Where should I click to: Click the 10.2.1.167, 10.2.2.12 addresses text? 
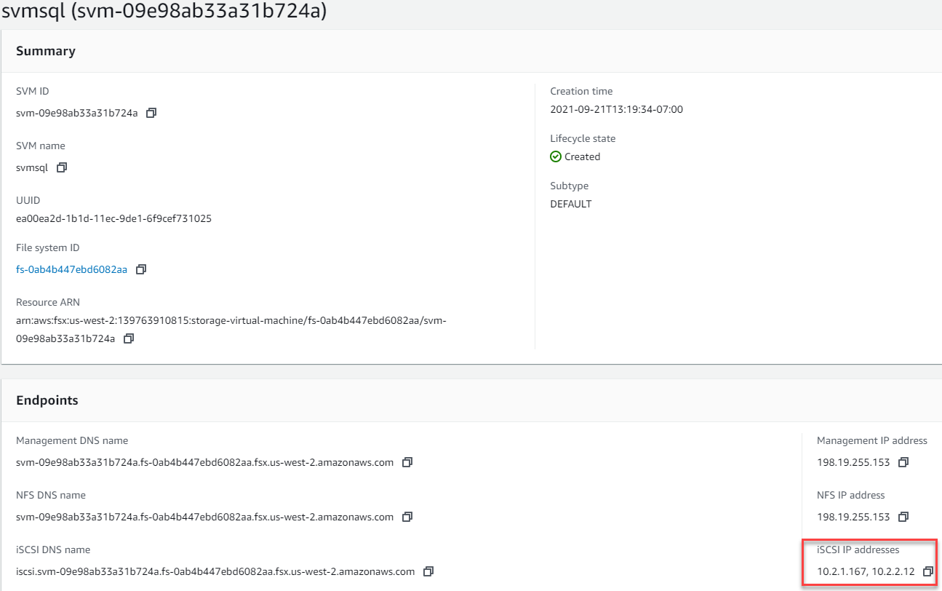point(866,571)
